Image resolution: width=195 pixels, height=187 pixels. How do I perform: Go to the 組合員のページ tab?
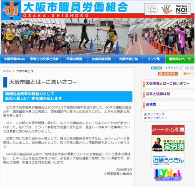coord(180,59)
